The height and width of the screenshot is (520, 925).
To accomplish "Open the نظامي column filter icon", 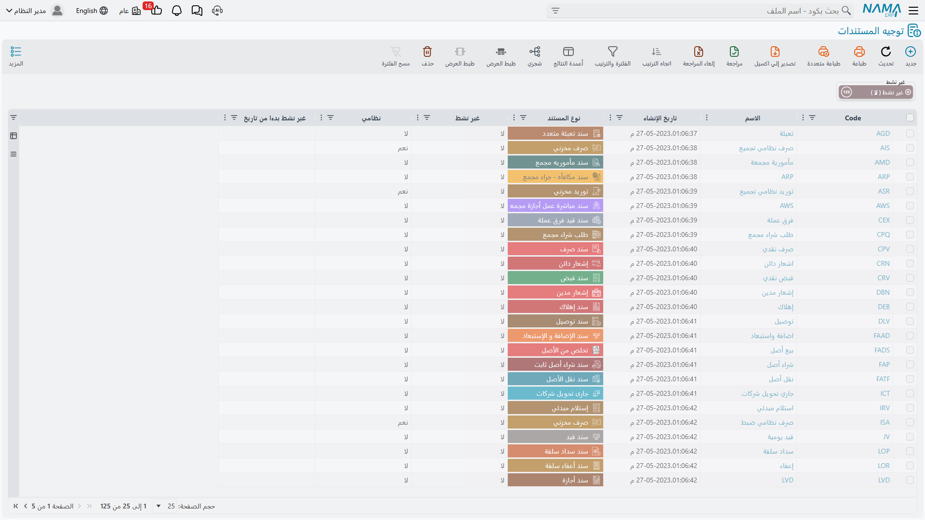I will pos(330,118).
